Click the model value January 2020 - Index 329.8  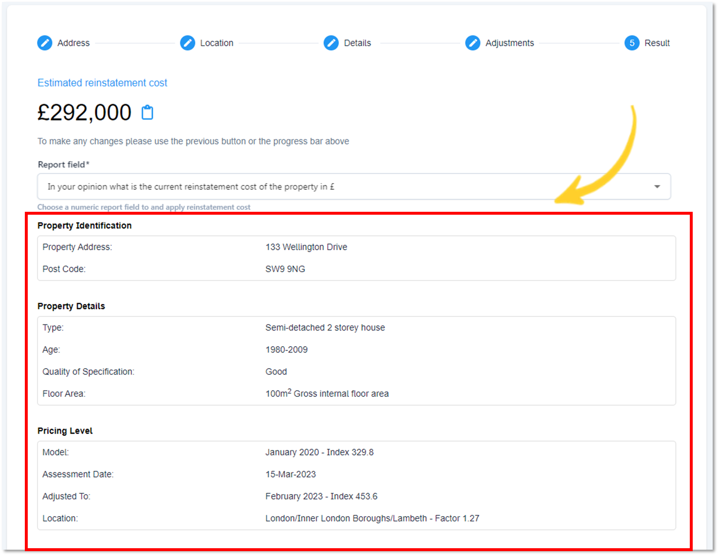319,452
